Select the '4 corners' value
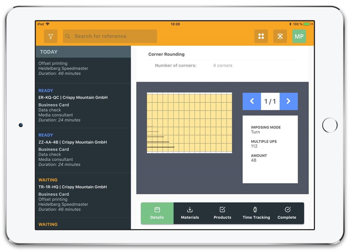This screenshot has width=352, height=251. (x=223, y=65)
